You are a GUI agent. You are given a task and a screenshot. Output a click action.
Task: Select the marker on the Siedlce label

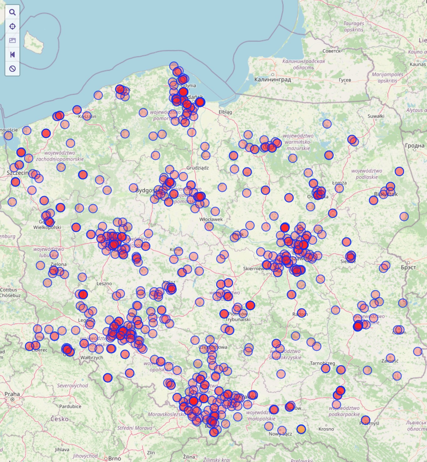pyautogui.click(x=351, y=256)
